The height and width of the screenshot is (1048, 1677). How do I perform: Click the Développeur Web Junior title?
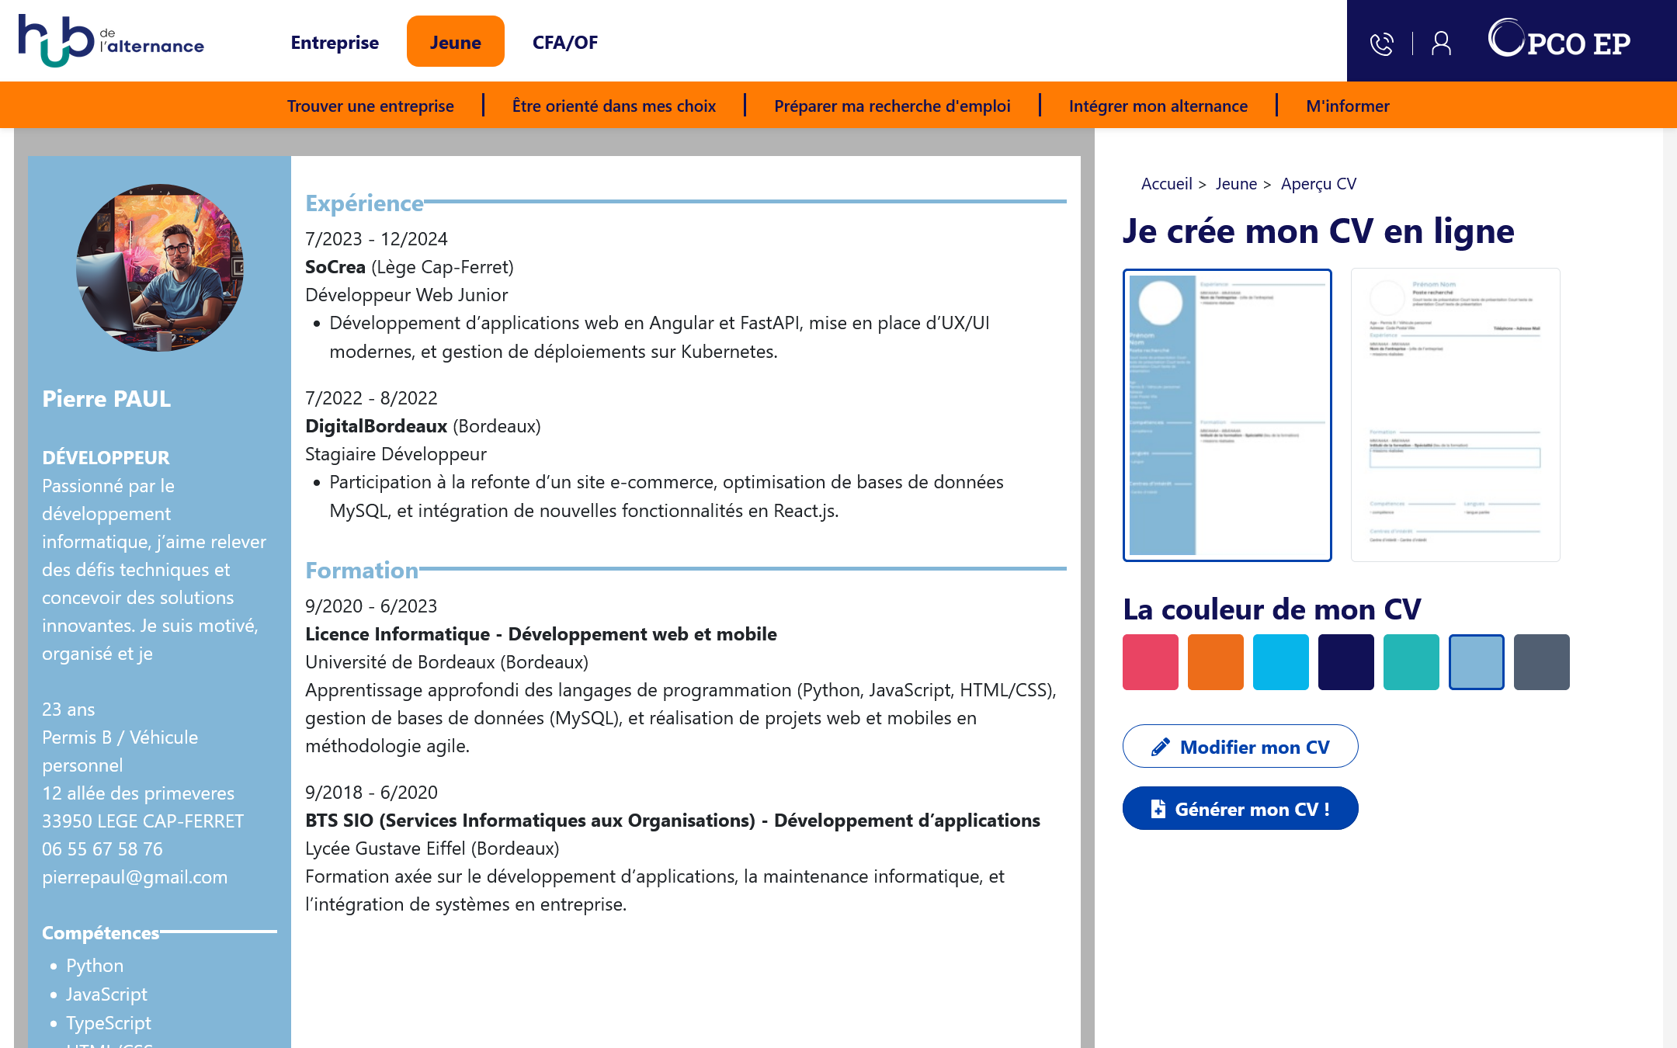coord(407,295)
